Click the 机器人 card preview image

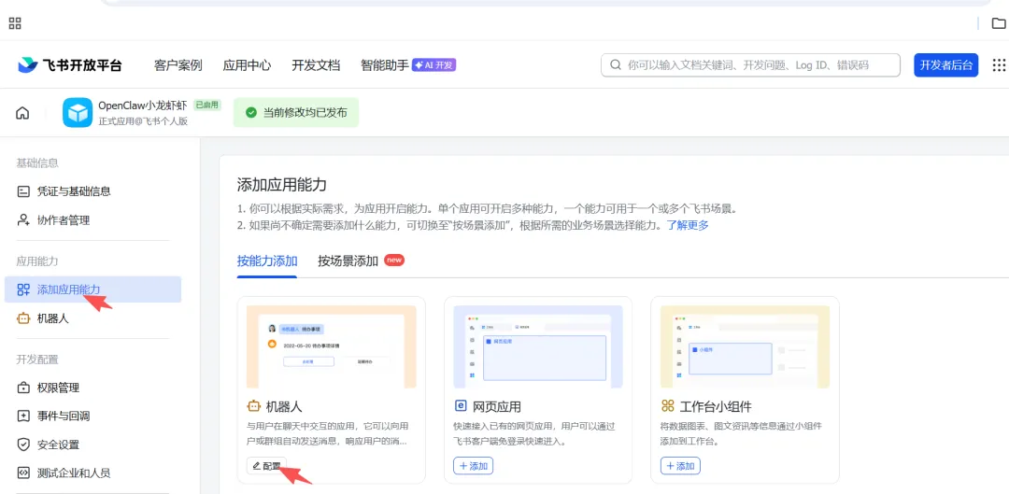pos(332,346)
